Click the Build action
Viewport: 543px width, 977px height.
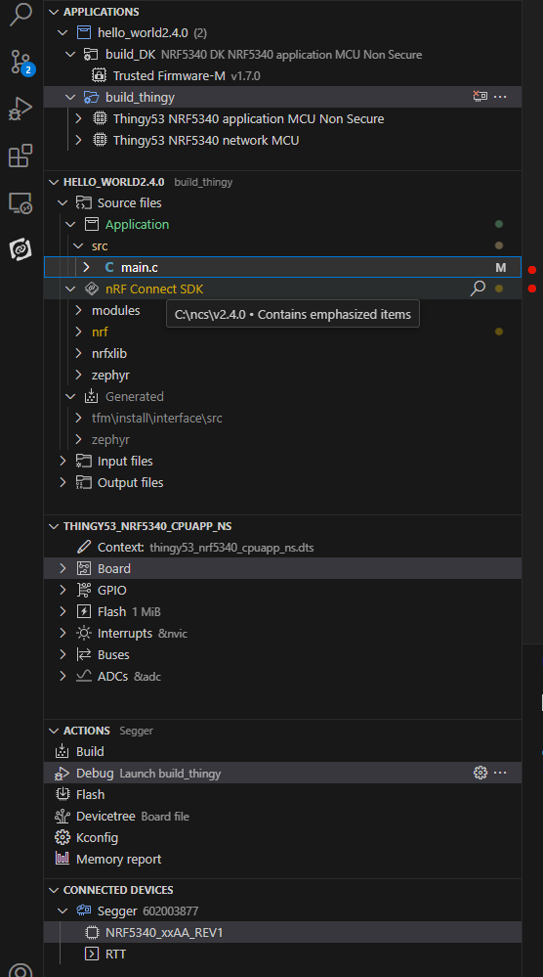(x=90, y=751)
